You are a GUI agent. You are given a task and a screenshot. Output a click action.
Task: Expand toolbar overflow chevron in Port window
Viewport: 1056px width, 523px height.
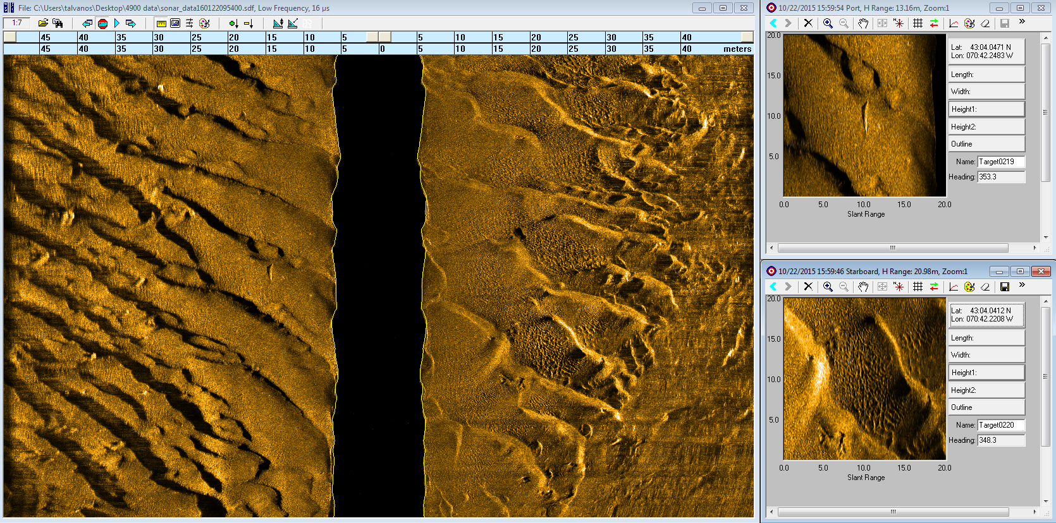[x=1022, y=22]
